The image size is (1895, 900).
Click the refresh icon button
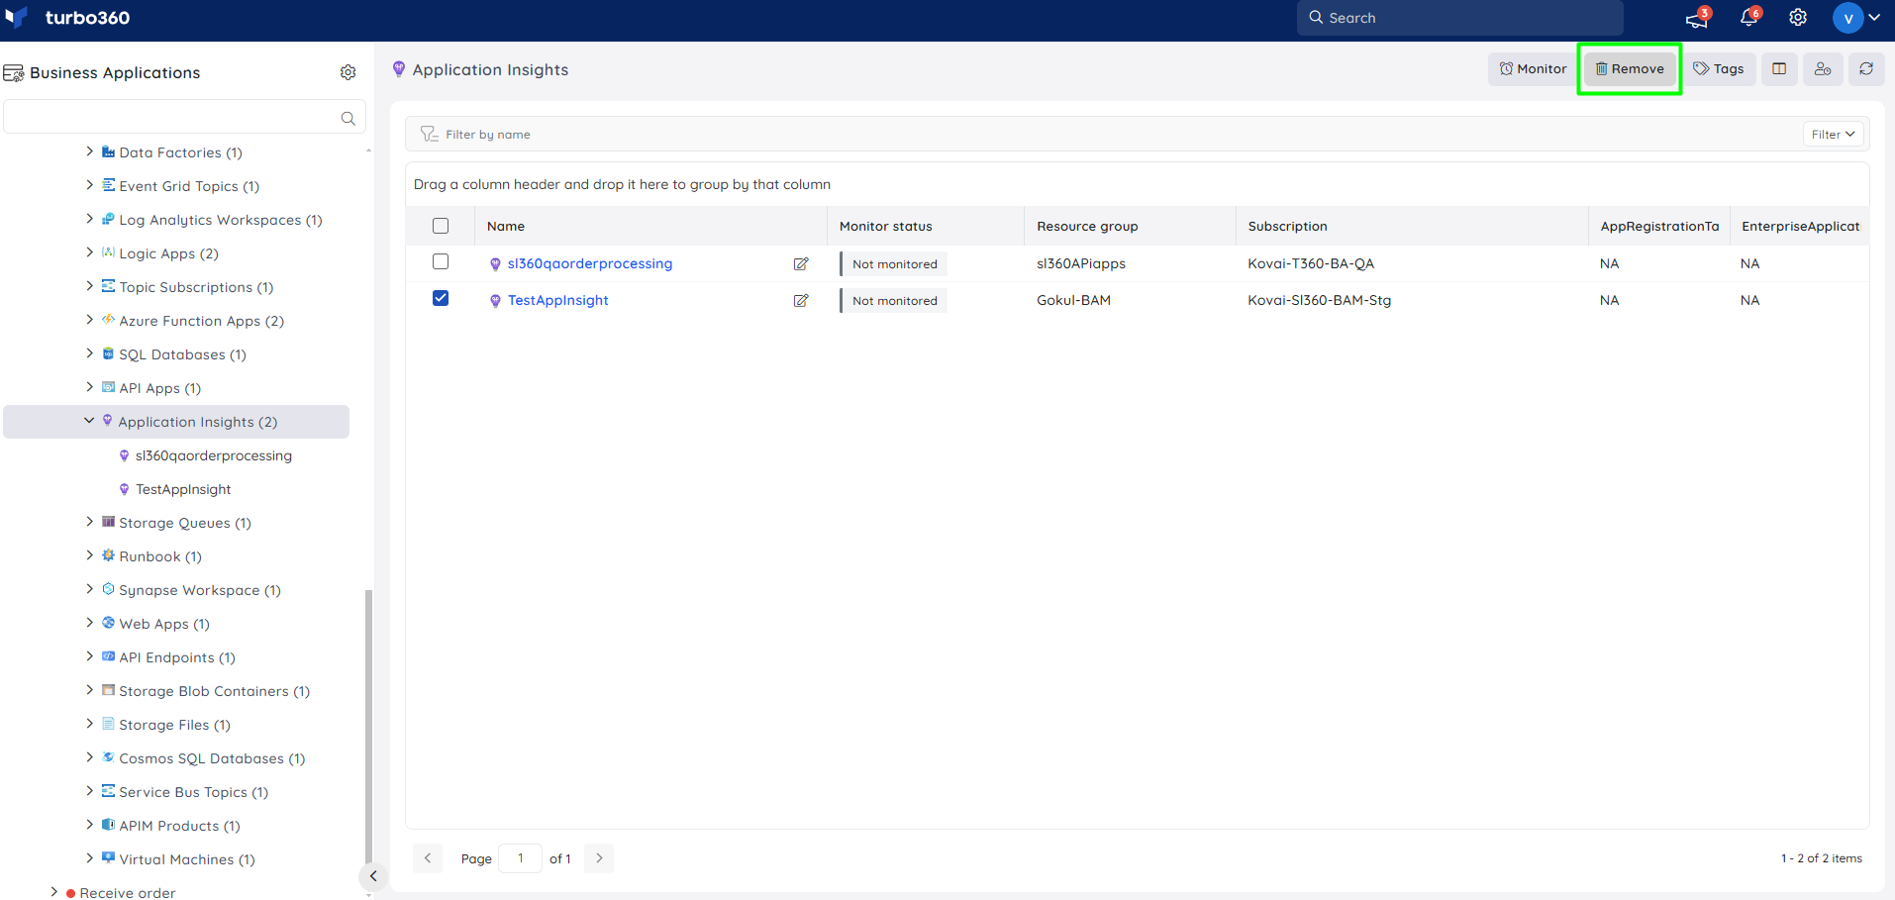(x=1866, y=68)
